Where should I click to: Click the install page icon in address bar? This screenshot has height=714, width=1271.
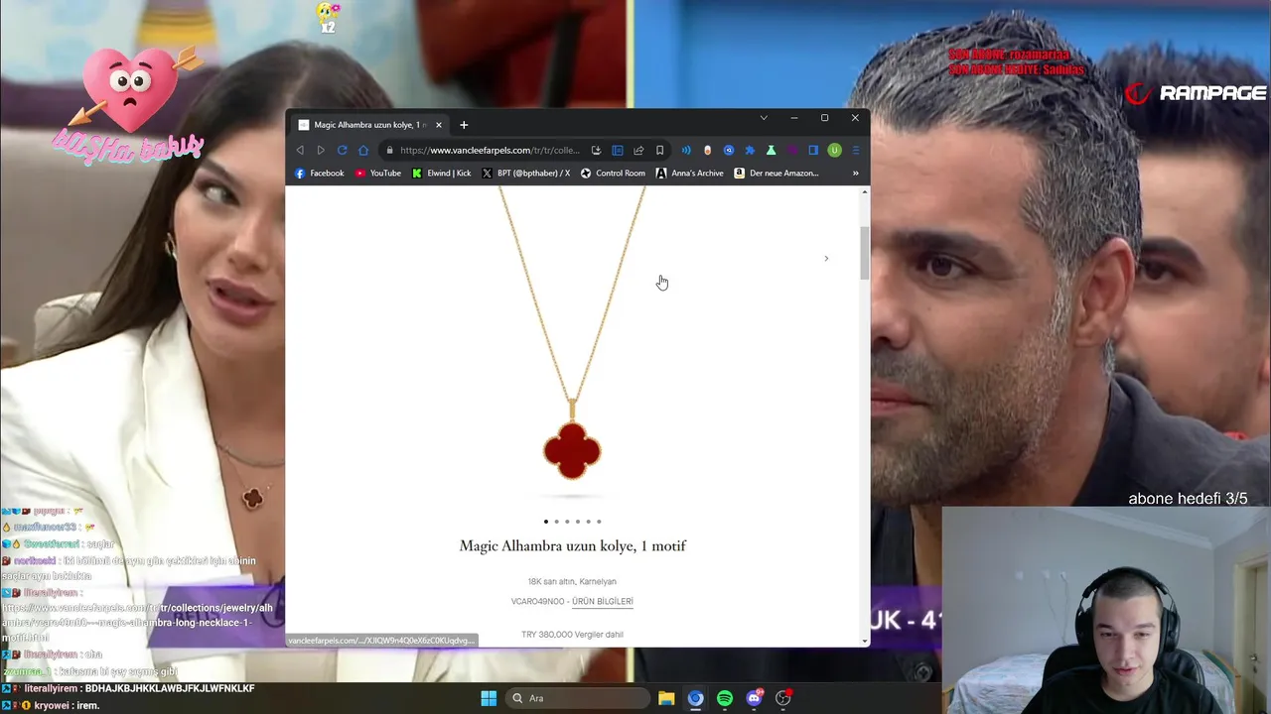(596, 151)
